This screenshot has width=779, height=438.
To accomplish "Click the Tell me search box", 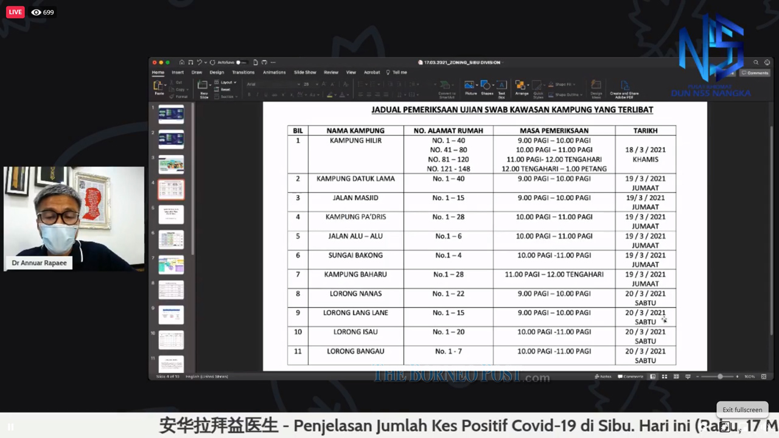I will (397, 72).
